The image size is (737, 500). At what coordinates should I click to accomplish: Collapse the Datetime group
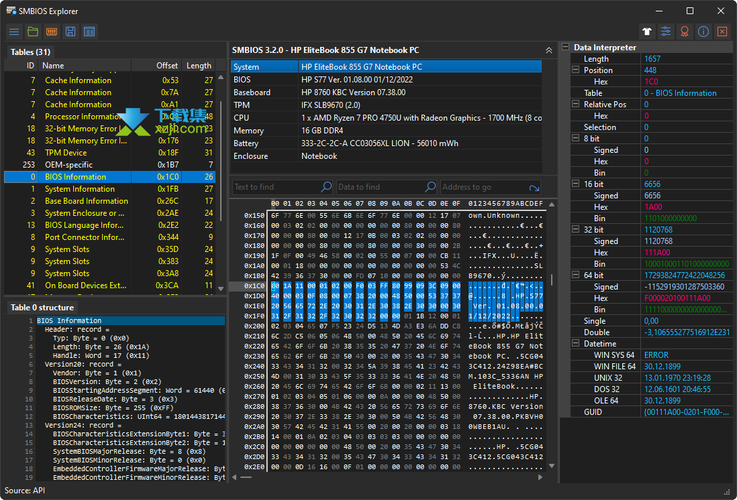click(575, 344)
